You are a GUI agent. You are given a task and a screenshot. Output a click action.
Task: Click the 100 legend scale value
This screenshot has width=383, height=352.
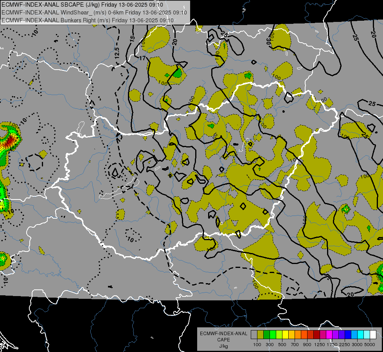[x=257, y=345]
